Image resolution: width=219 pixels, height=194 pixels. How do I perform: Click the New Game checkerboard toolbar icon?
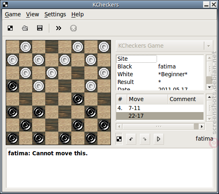pyautogui.click(x=10, y=28)
